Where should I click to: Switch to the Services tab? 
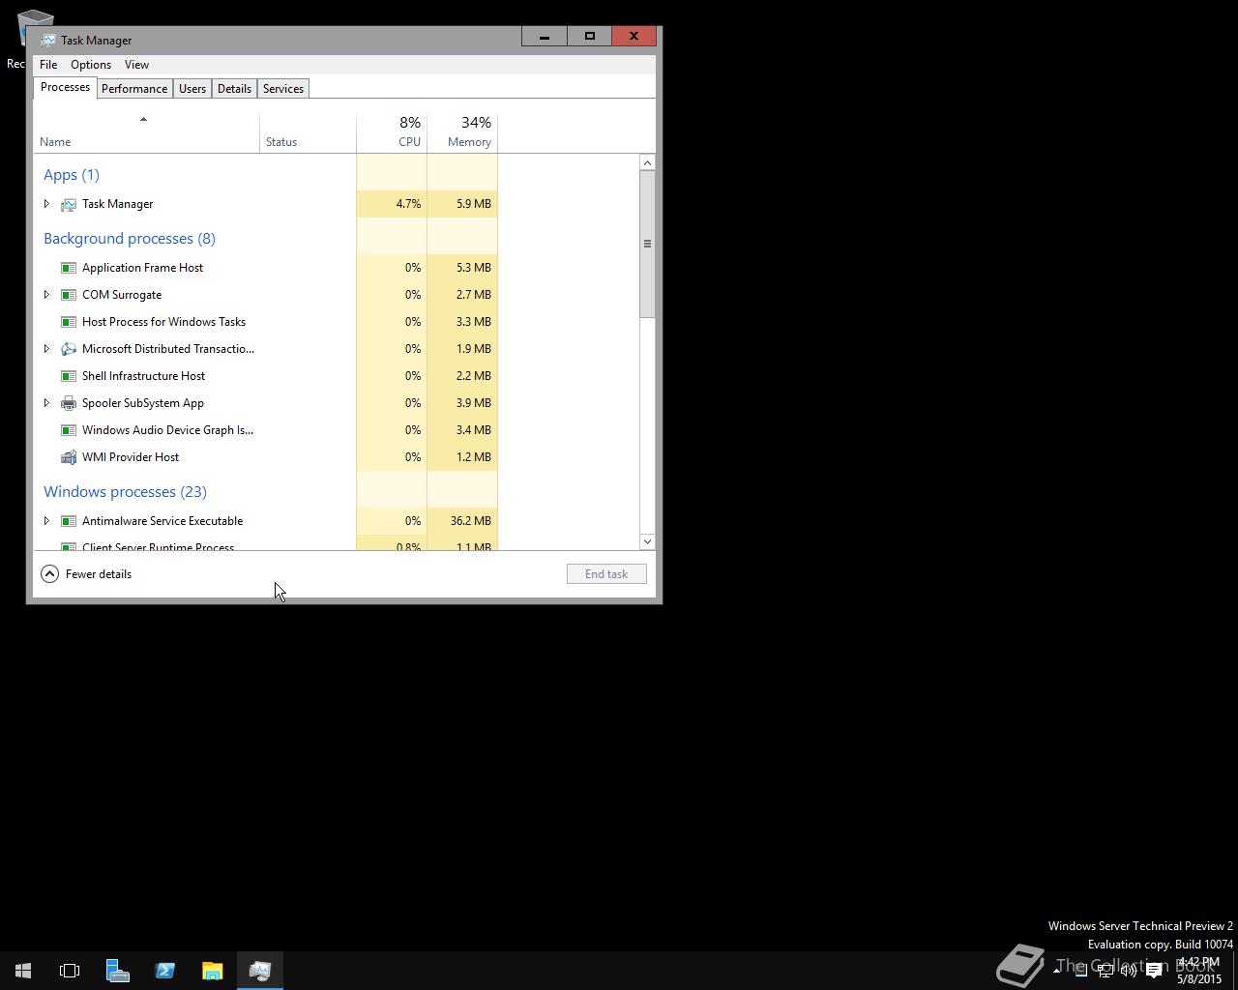[x=283, y=89]
